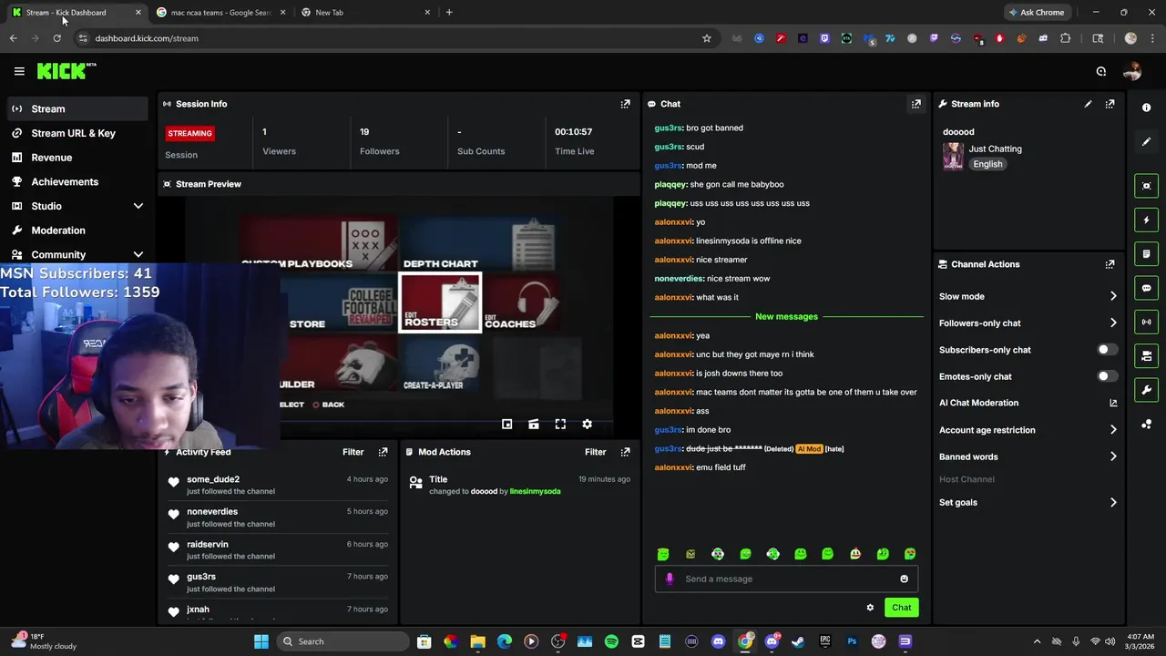Open some_dude2 follower entry
The height and width of the screenshot is (656, 1166).
280,485
